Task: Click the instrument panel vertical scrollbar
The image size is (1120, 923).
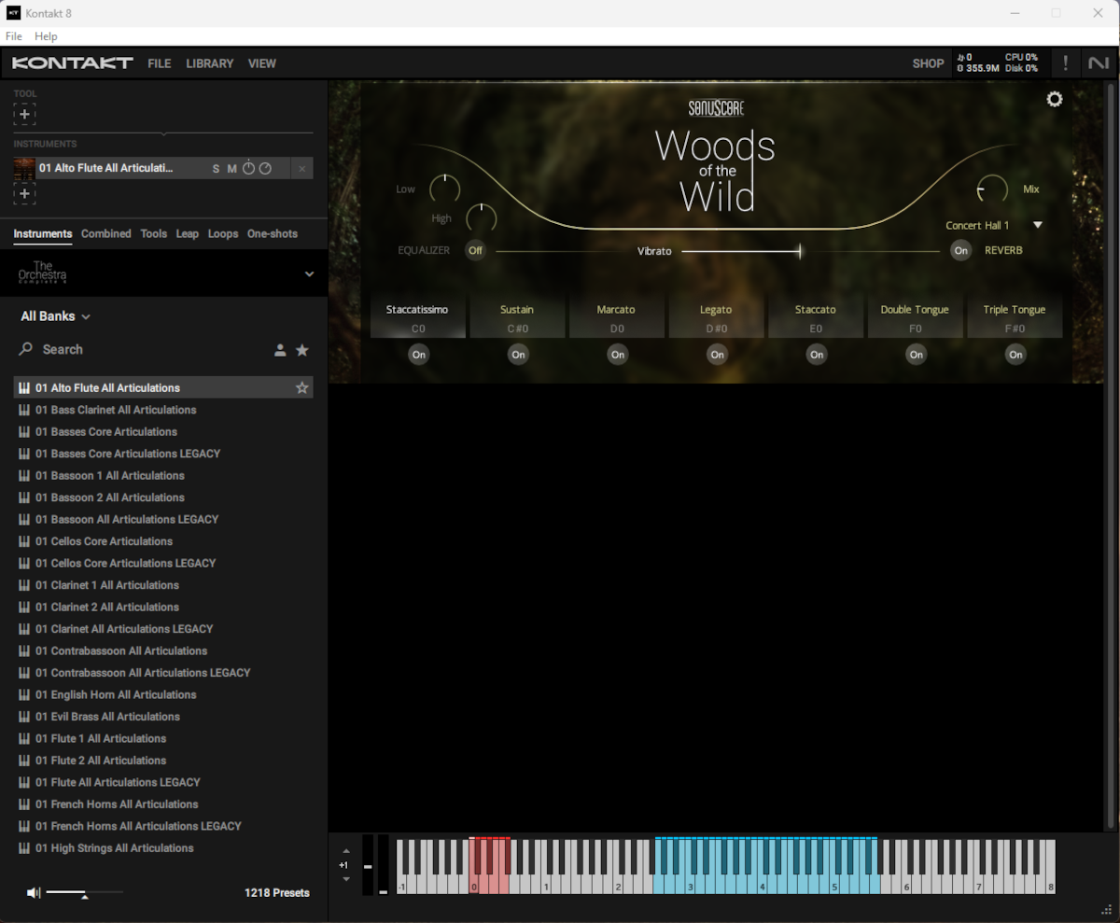Action: click(1109, 455)
